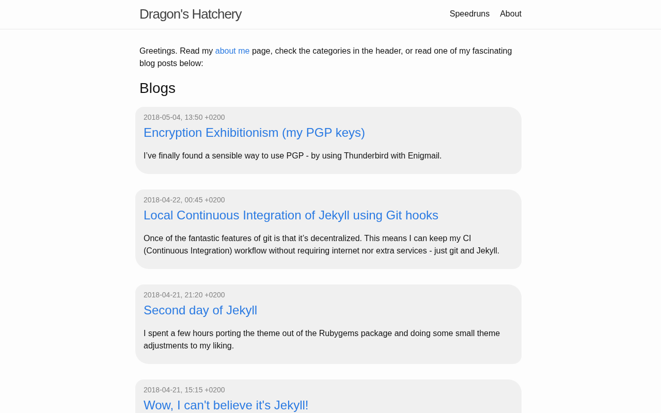Open the Dragon's Hatchery site title link
The width and height of the screenshot is (661, 413).
tap(190, 14)
